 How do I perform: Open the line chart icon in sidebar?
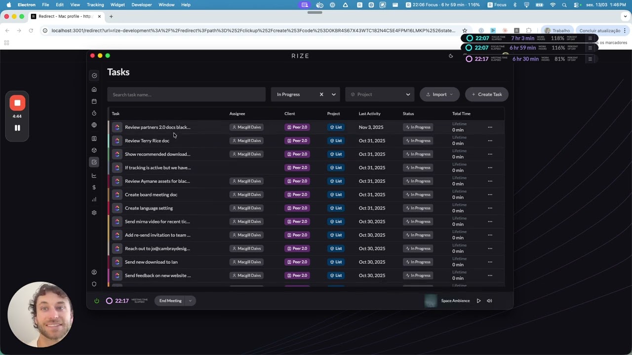(x=94, y=176)
